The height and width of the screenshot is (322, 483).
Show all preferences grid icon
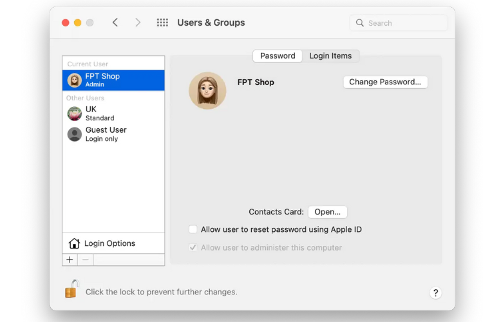coord(162,23)
